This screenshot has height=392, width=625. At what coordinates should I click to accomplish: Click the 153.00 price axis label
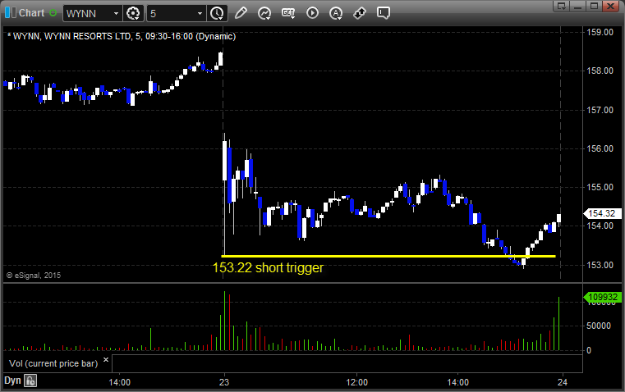[x=600, y=265]
